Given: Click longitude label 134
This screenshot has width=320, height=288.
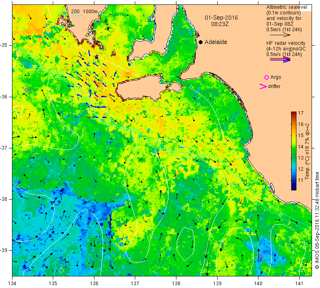Looking at the screenshot, I should click(x=12, y=284).
